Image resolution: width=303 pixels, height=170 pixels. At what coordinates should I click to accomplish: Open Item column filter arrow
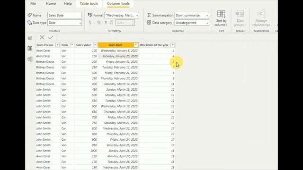point(72,45)
